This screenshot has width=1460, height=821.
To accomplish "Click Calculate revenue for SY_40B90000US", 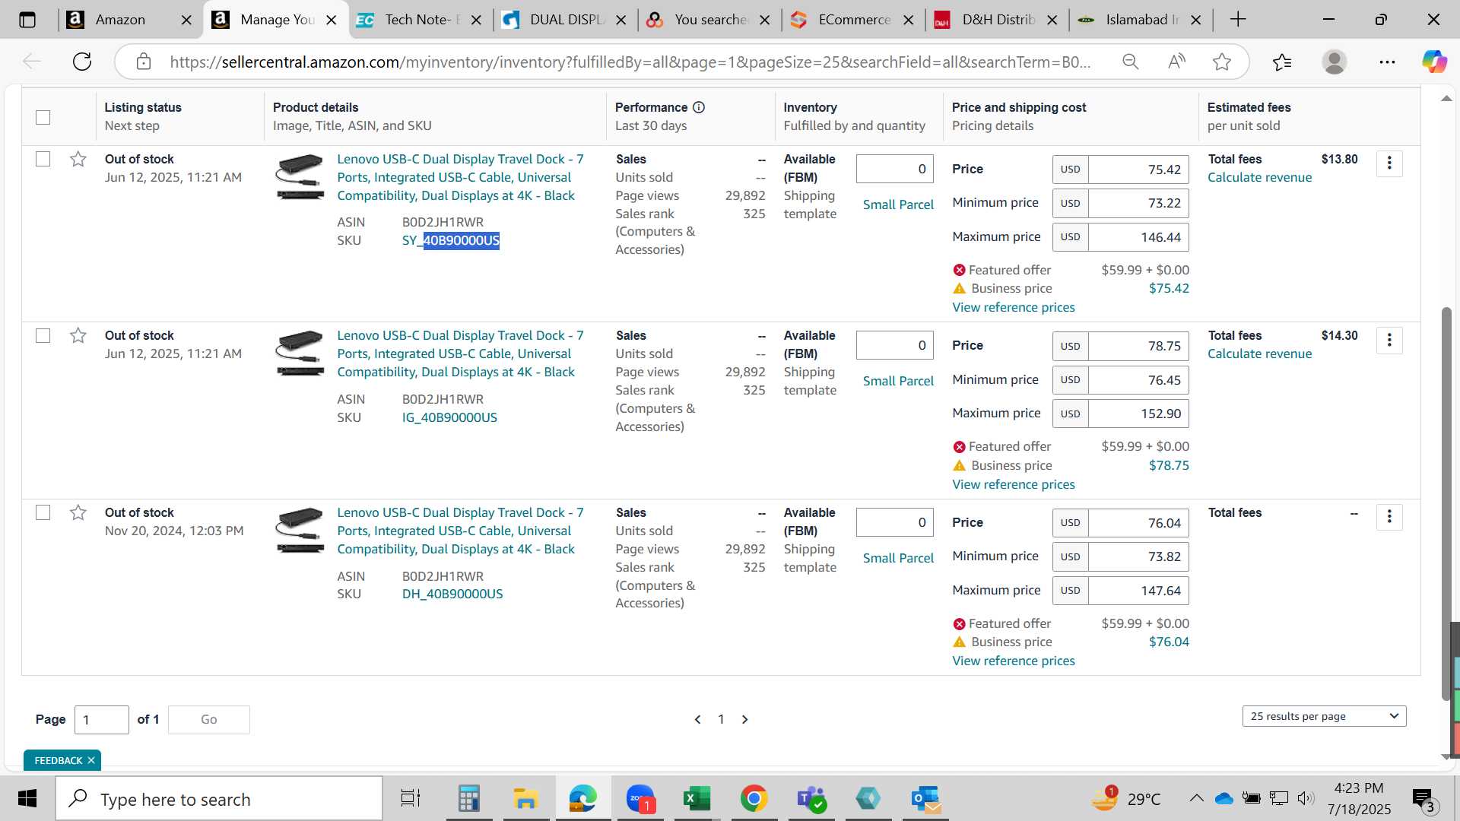I will (x=1259, y=177).
